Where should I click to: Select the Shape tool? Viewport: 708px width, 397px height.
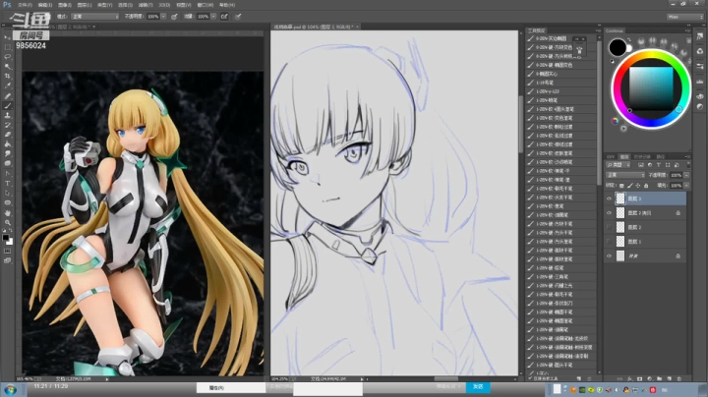point(7,202)
